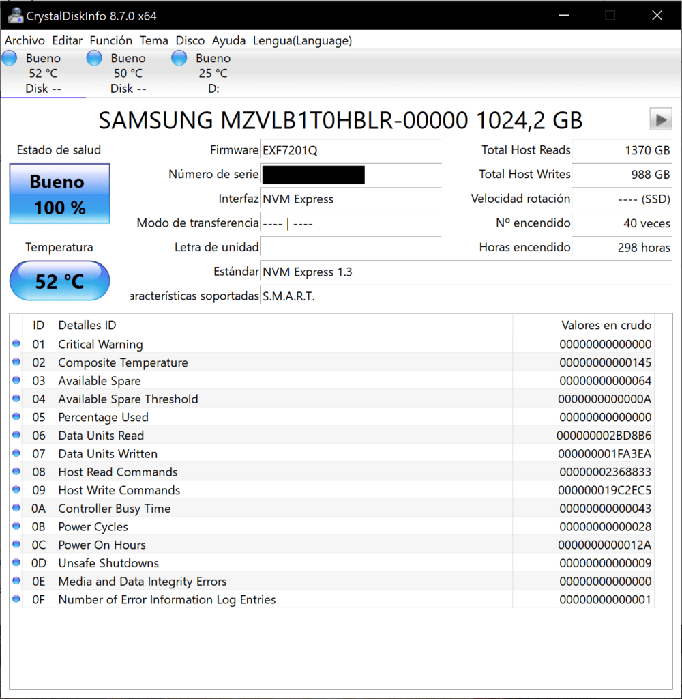Click the next disk arrow button
The image size is (682, 699).
point(660,119)
